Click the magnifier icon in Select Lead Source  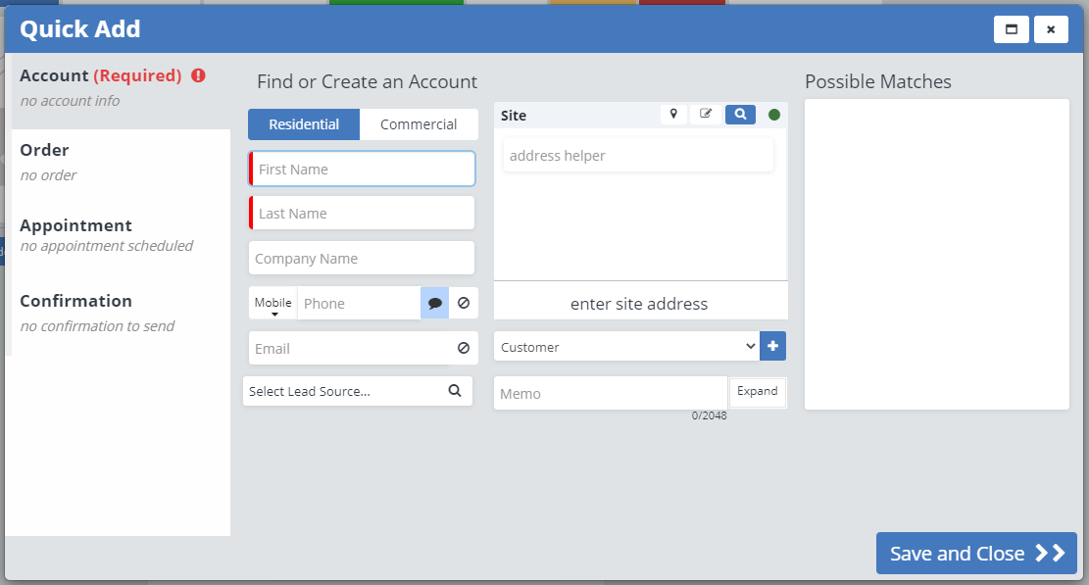pyautogui.click(x=455, y=391)
